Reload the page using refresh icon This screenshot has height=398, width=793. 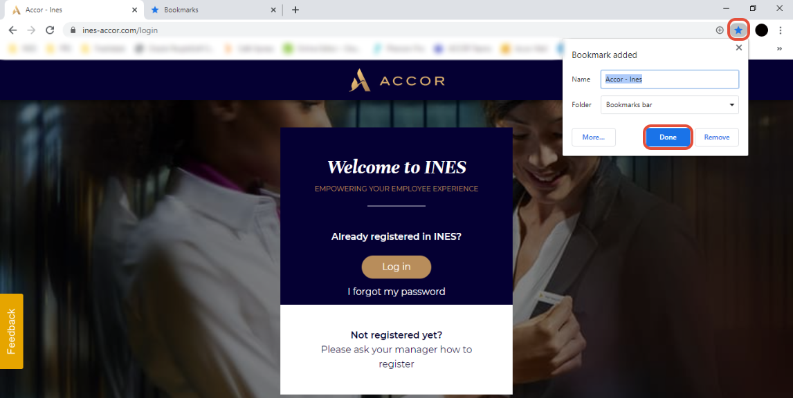[x=50, y=30]
